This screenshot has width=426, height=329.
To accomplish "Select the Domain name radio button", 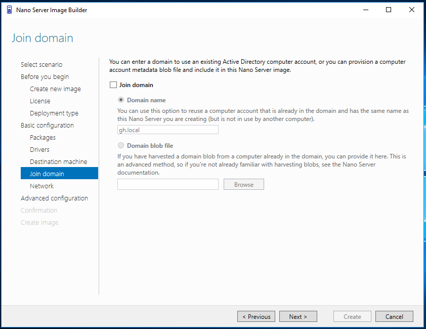I will click(x=121, y=100).
